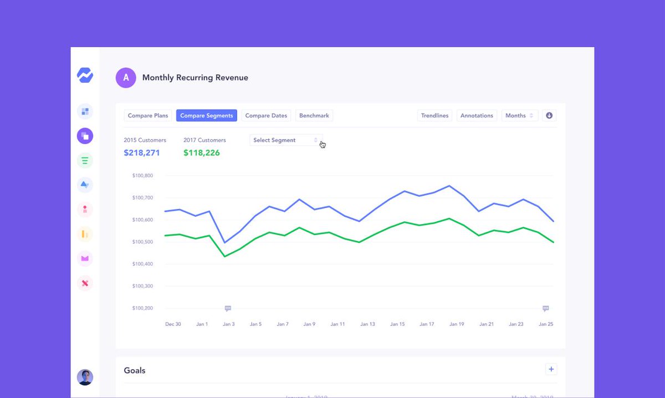Open the Select Segment dropdown

point(286,140)
